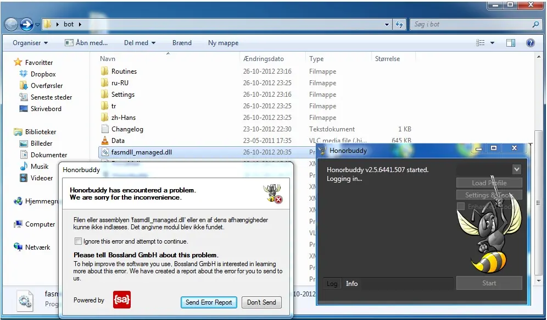Click the Honorbuddy title bar bee icon
547x320 pixels.
coord(323,151)
